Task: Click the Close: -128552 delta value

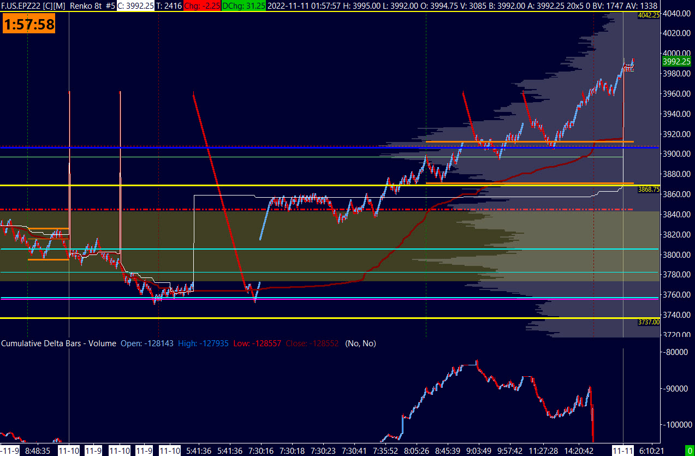Action: 312,344
